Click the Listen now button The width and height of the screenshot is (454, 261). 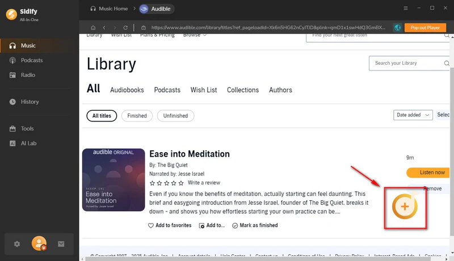tap(428, 172)
